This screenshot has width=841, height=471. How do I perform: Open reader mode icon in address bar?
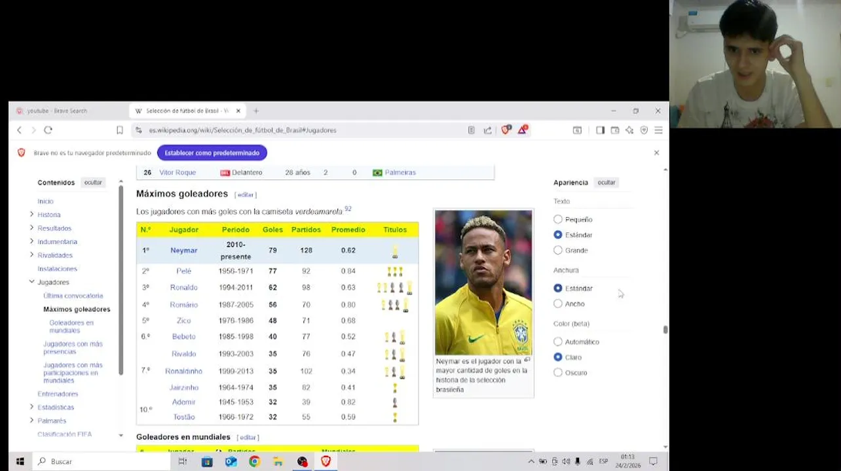471,130
